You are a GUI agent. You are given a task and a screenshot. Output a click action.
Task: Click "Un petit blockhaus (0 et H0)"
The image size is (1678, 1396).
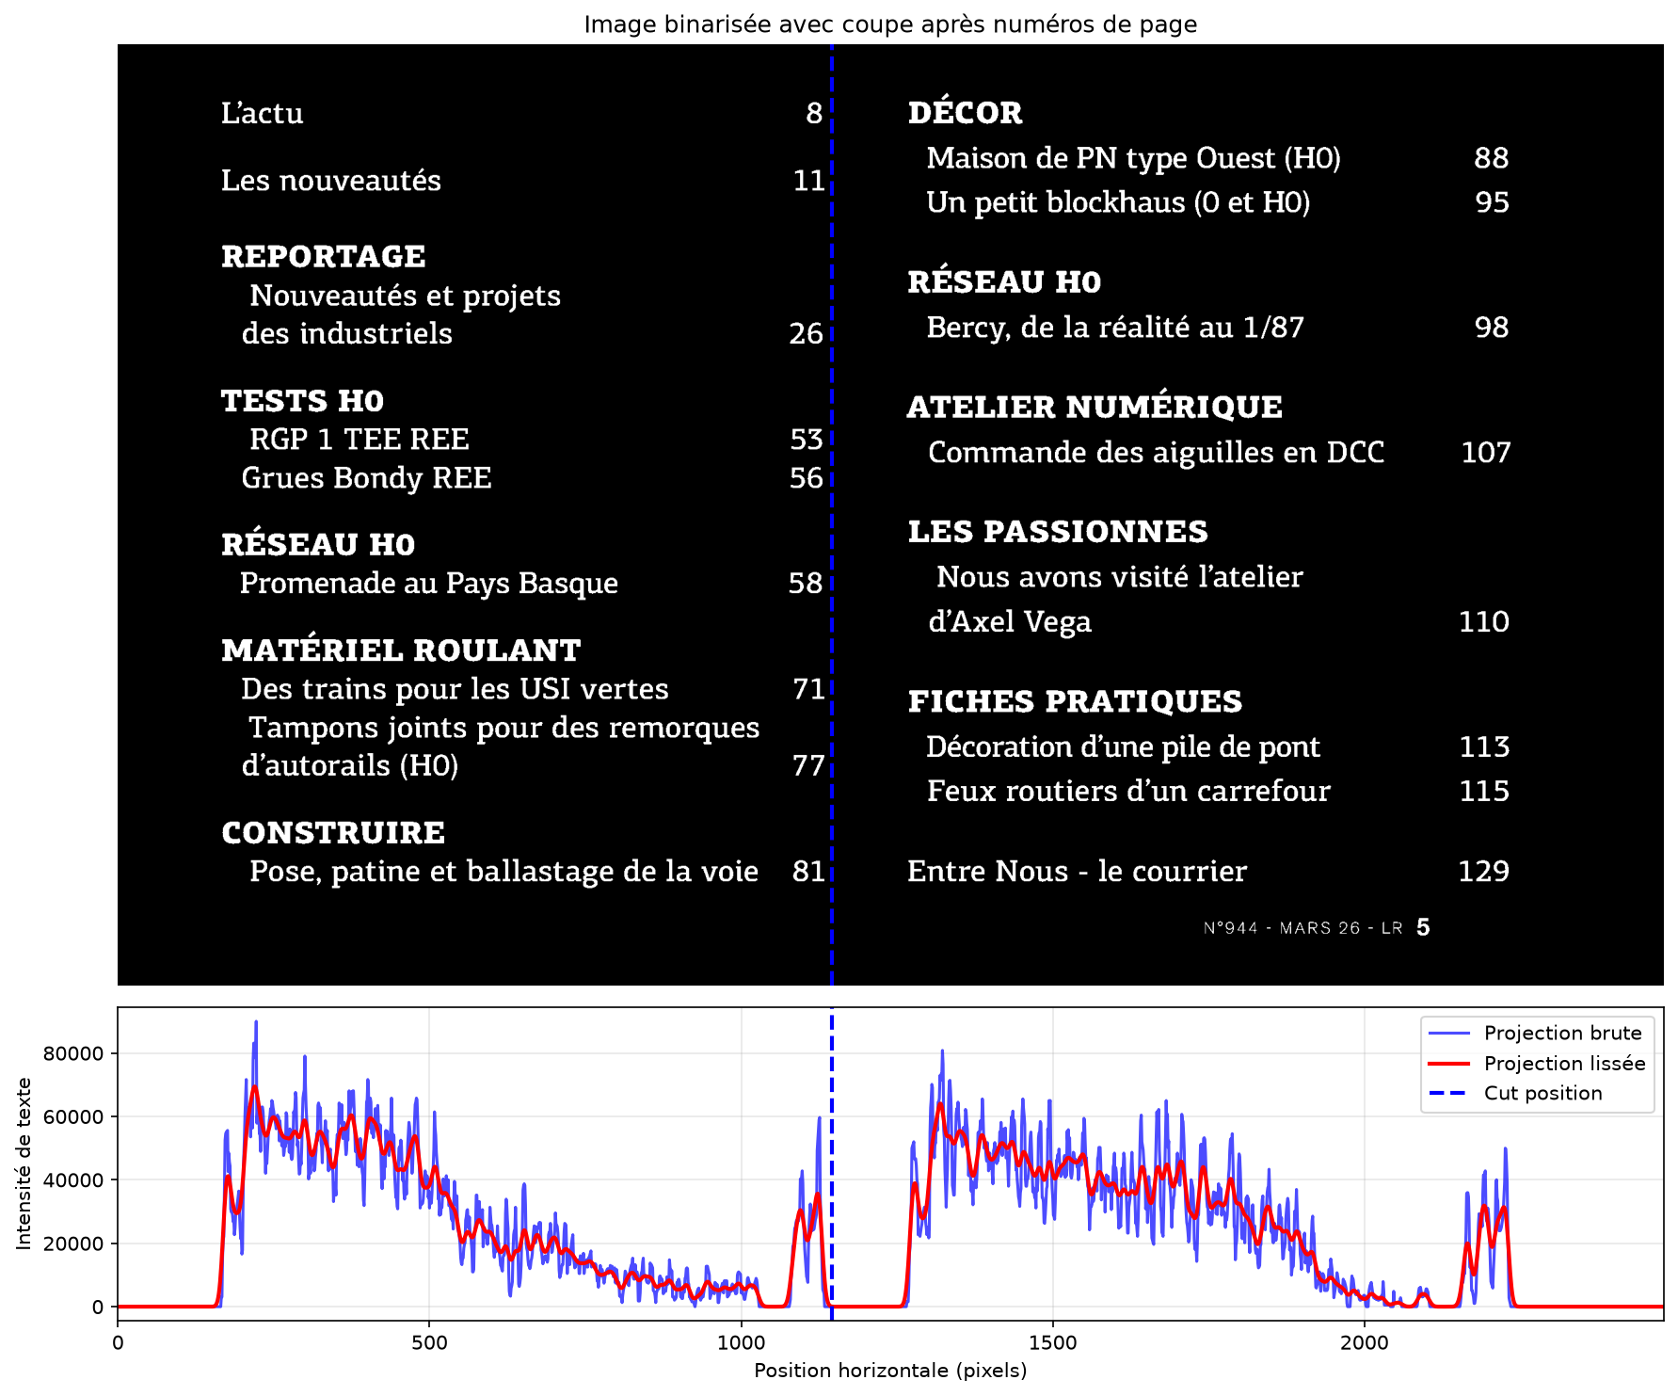pyautogui.click(x=1118, y=202)
